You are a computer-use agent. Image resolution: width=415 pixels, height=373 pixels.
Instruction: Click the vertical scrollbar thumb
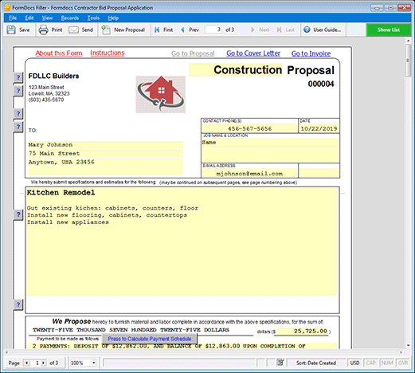(408, 61)
